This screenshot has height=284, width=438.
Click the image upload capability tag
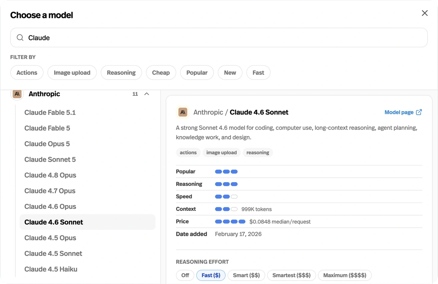coord(221,152)
